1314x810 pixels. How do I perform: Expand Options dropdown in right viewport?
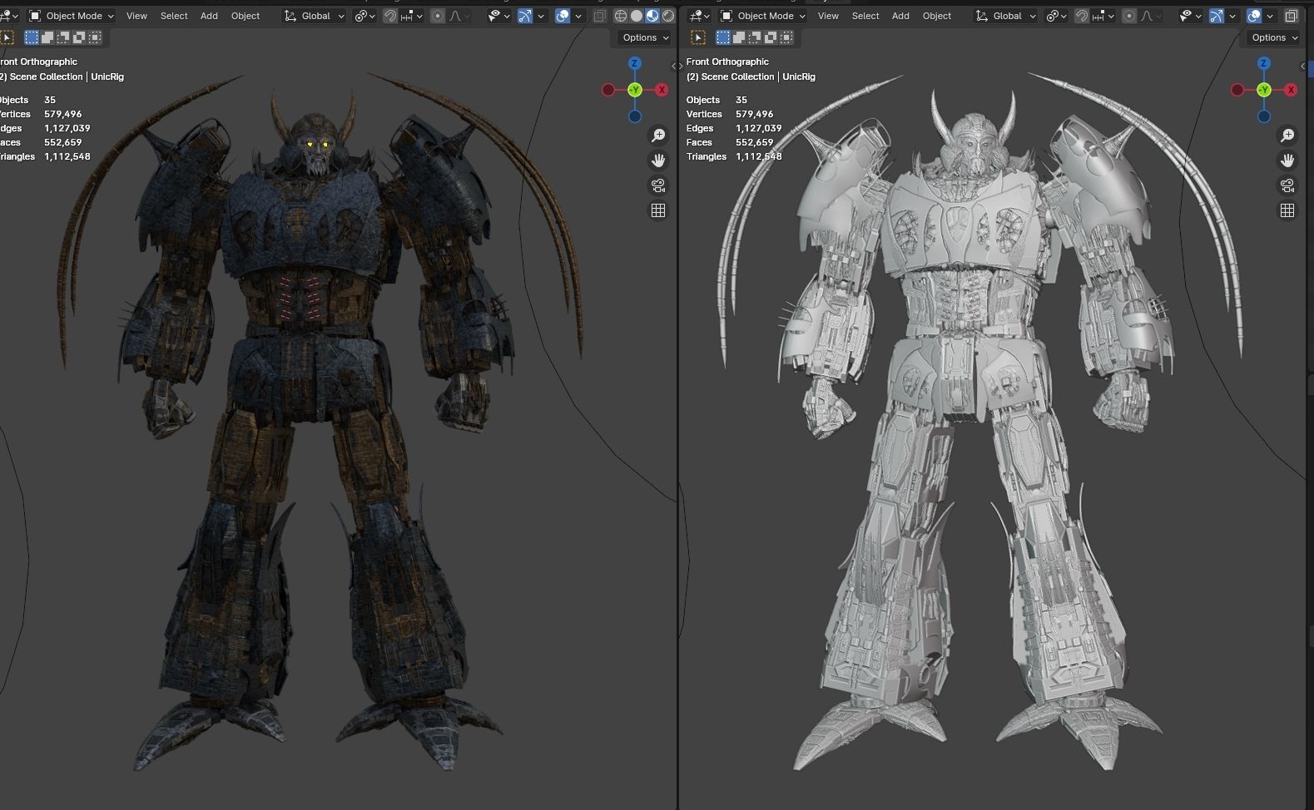coord(1274,37)
